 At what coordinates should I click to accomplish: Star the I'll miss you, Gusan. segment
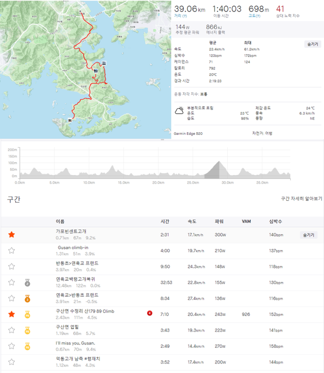pos(11,346)
